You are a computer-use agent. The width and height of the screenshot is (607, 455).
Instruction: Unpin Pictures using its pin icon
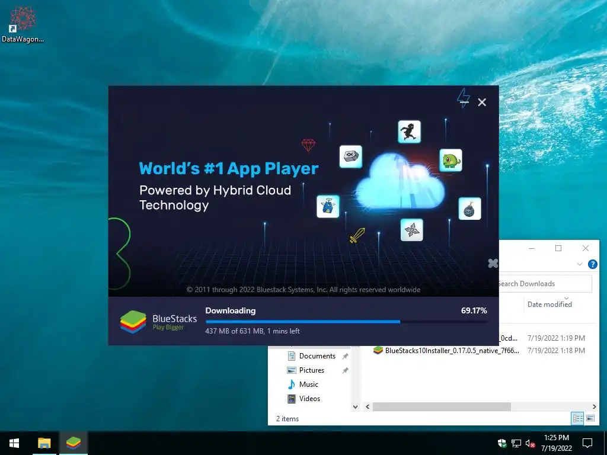coord(346,370)
